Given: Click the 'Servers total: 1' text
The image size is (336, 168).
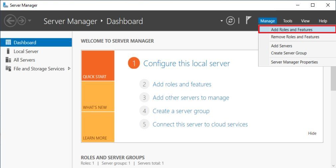Looking at the screenshot, I should (x=151, y=163).
